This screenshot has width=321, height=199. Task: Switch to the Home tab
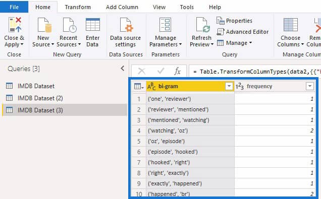(43, 7)
